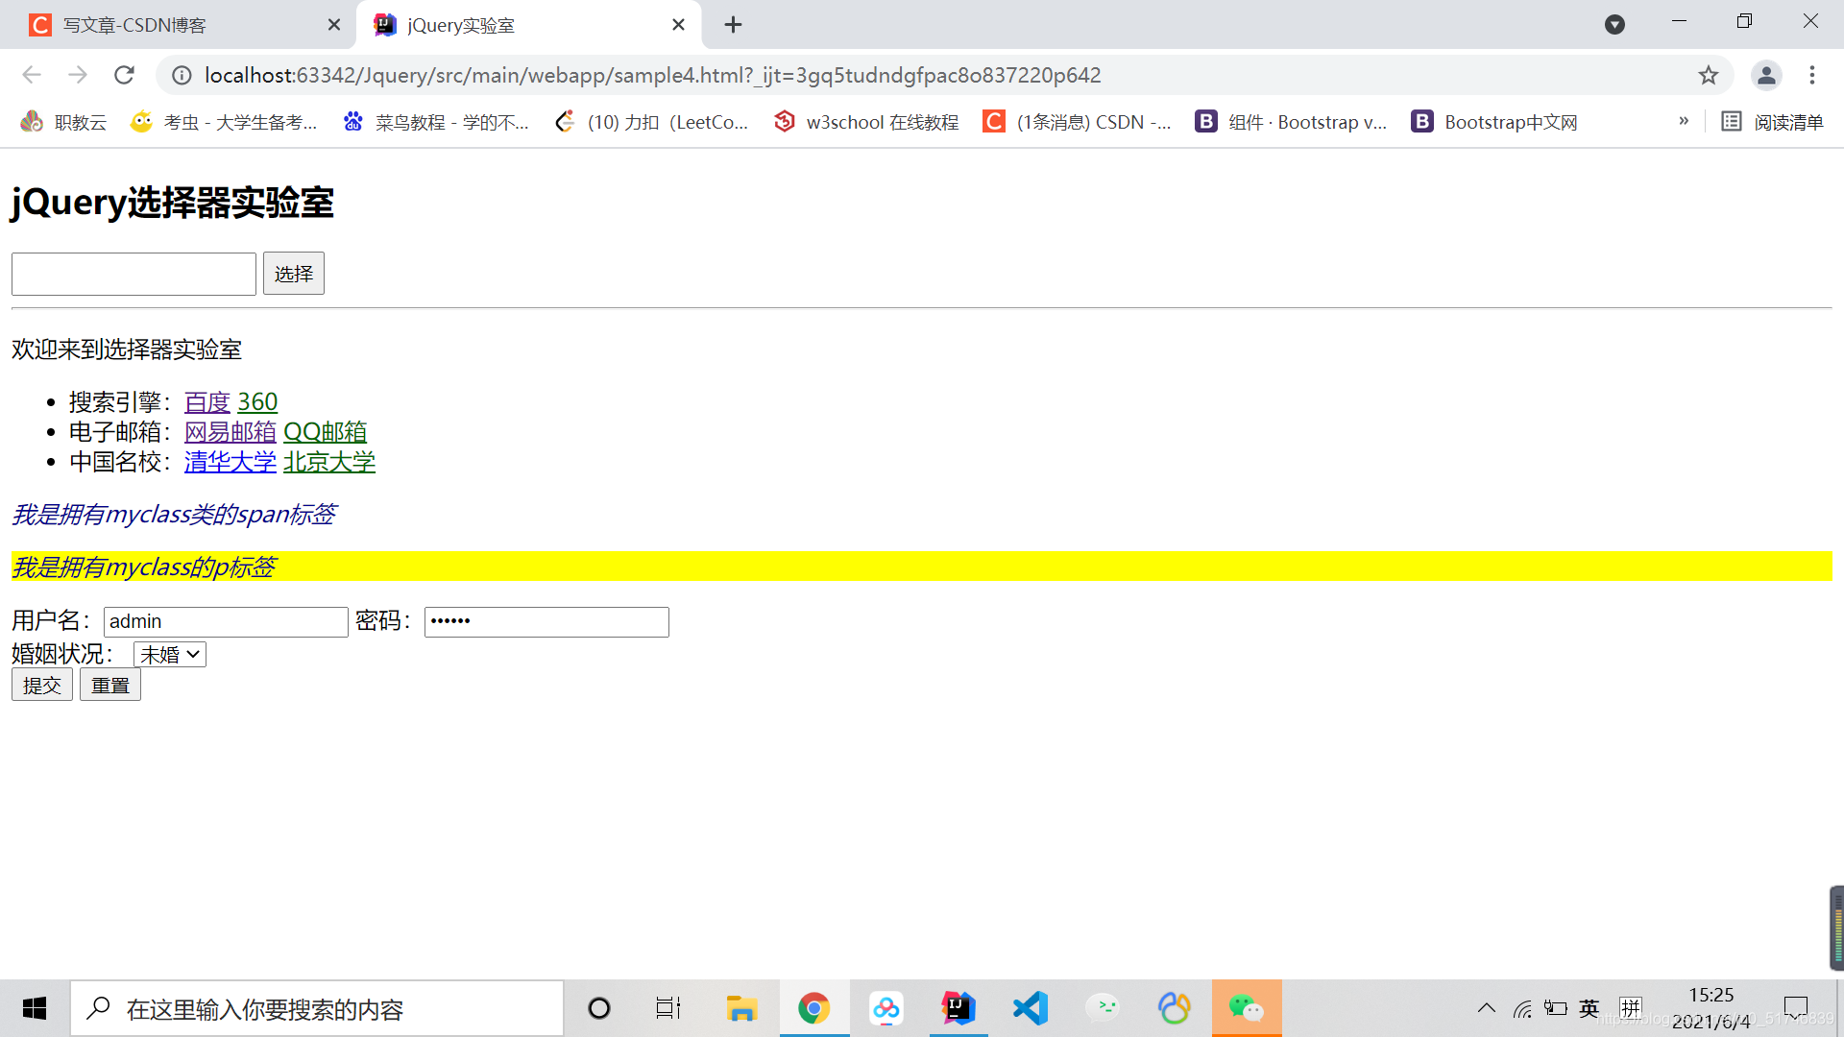The image size is (1844, 1037).
Task: Open the 力扣 (LeetCode) bookmark
Action: (x=652, y=122)
